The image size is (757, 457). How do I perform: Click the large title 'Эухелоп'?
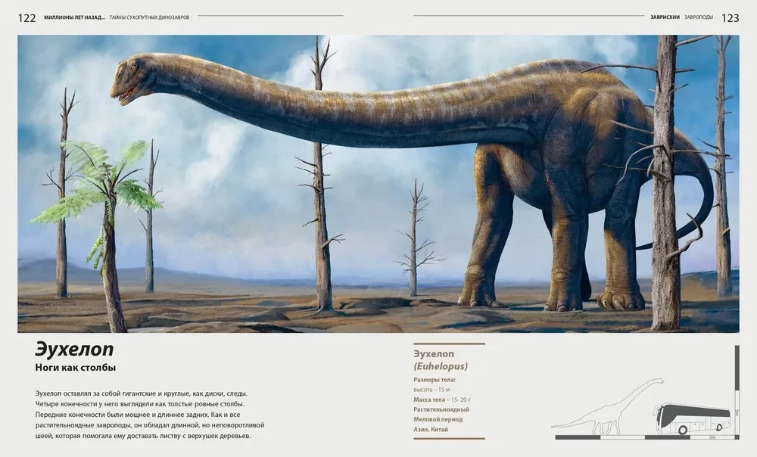click(x=74, y=348)
